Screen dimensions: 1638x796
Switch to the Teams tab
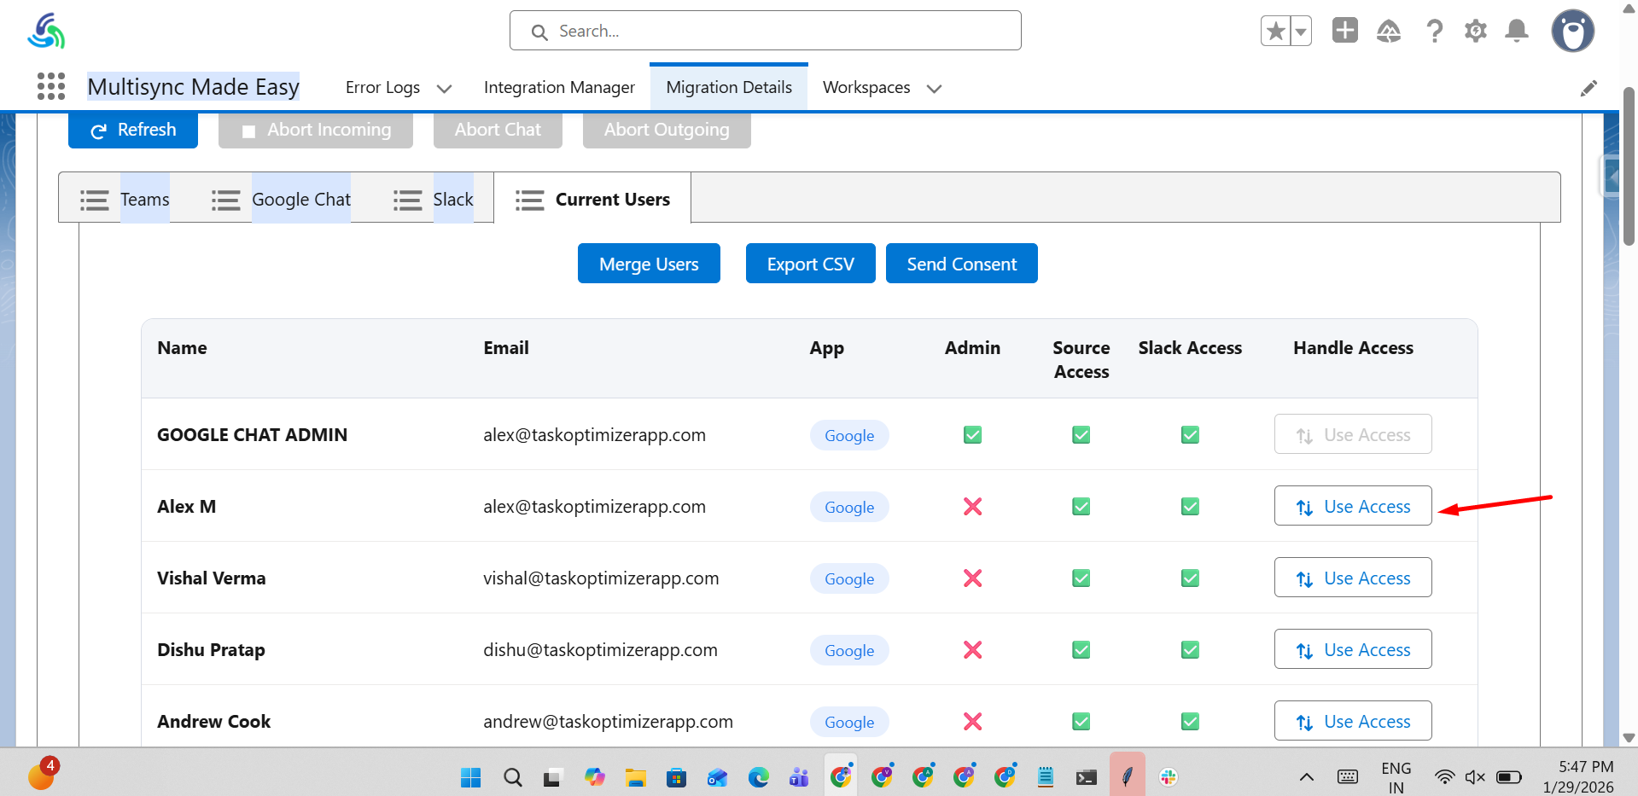tap(125, 199)
